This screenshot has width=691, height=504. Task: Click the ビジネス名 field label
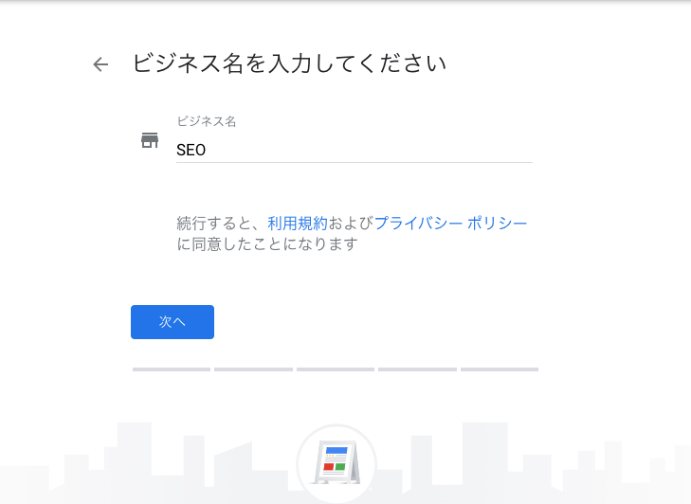[207, 121]
